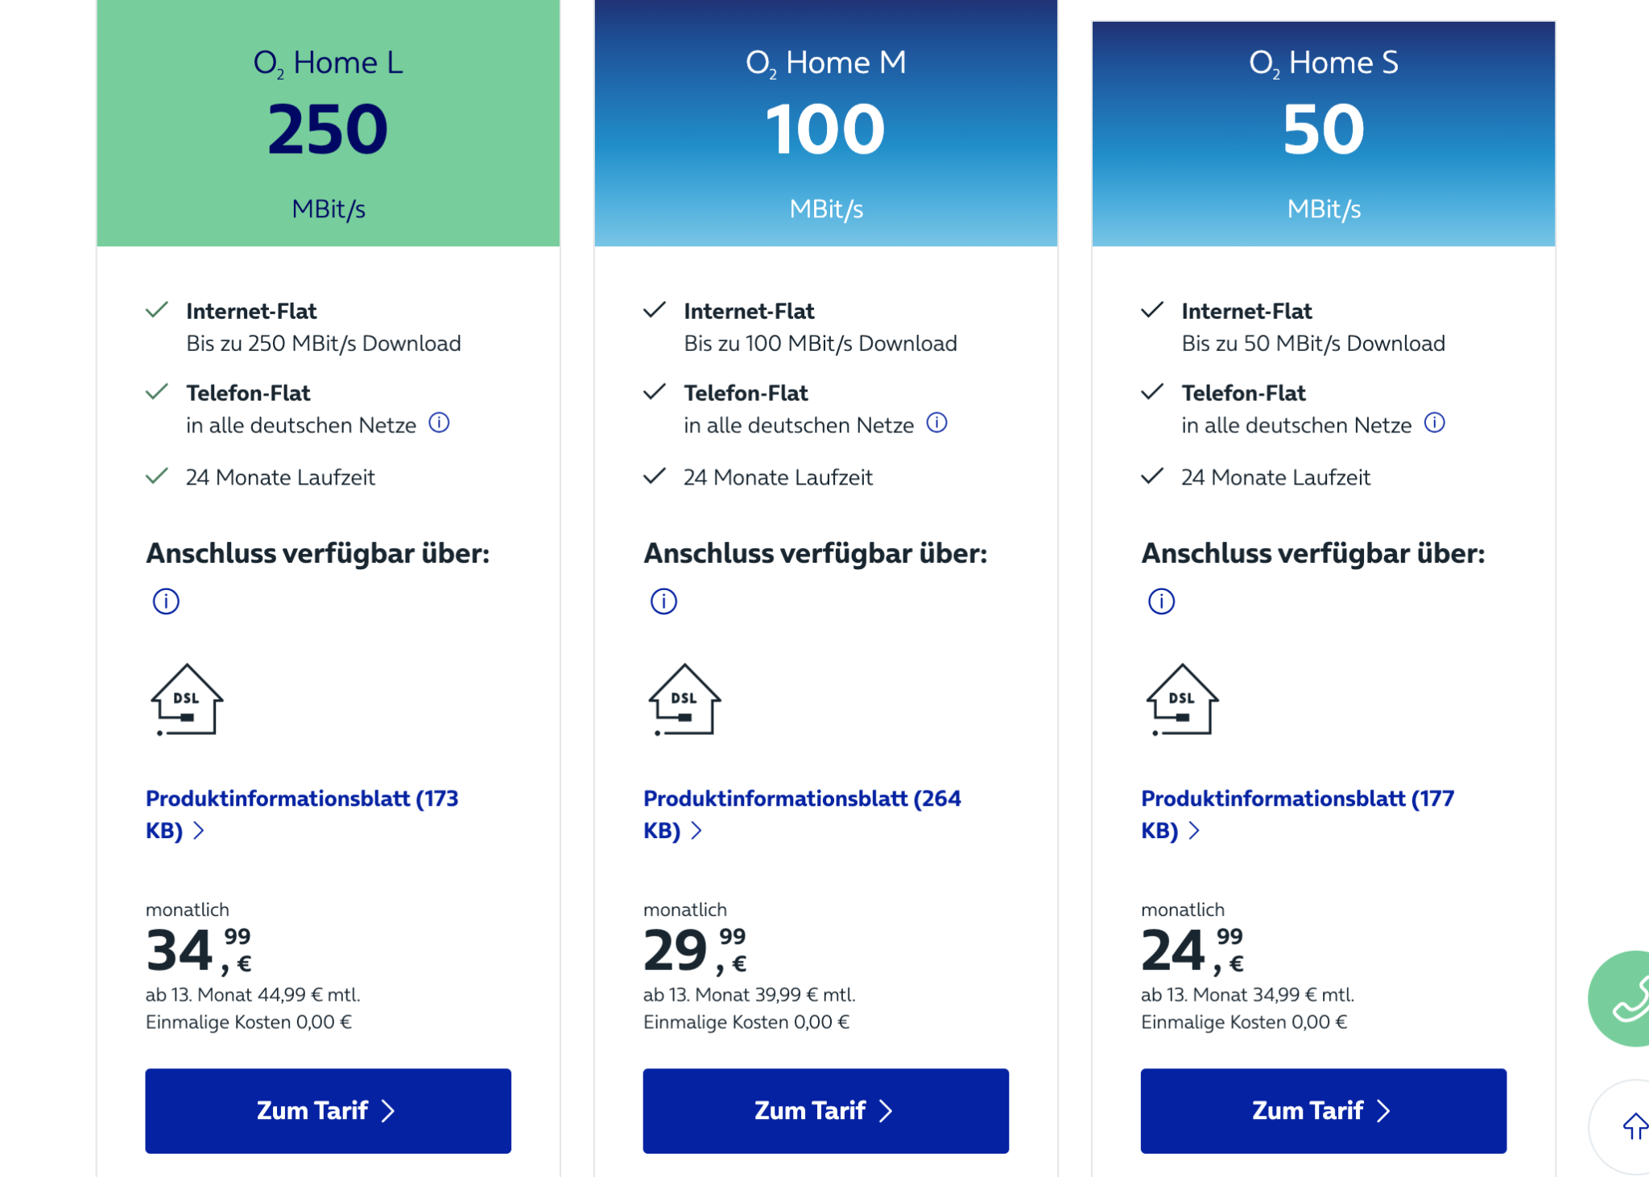Open info tooltip for Home L Telefon-Flat

(x=440, y=424)
